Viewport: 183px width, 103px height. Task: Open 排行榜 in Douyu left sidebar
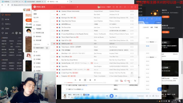click(7, 19)
